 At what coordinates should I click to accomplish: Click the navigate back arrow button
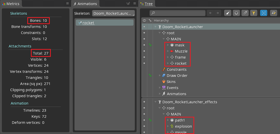tap(211, 13)
